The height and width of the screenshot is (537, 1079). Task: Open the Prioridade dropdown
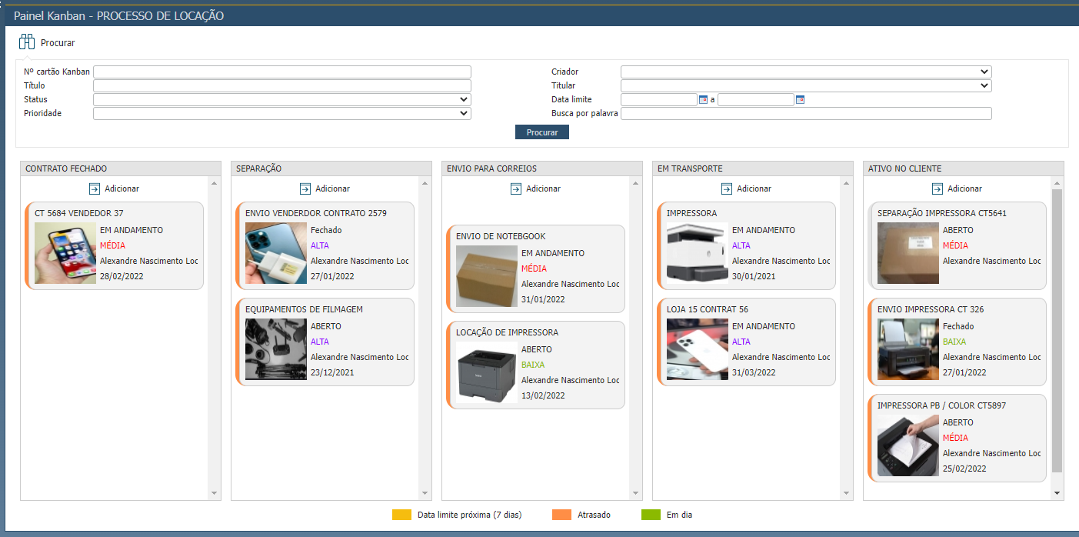(x=464, y=112)
